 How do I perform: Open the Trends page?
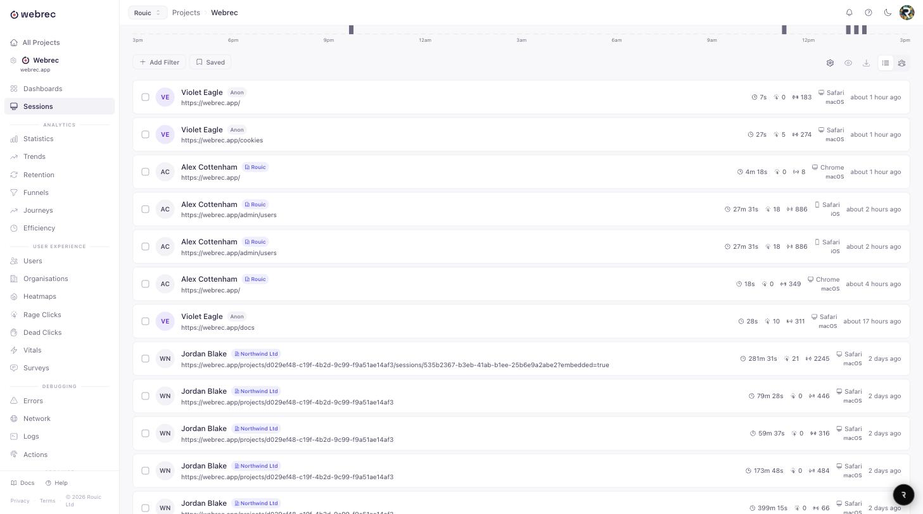(34, 156)
